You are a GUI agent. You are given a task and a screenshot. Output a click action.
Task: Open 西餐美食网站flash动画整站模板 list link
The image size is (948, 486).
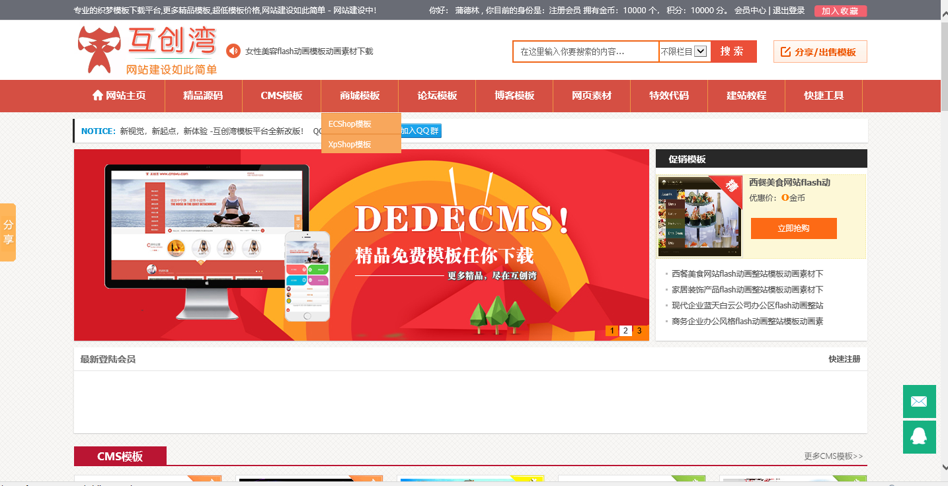click(x=747, y=273)
